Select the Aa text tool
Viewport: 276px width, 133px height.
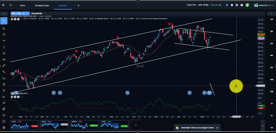point(4,59)
